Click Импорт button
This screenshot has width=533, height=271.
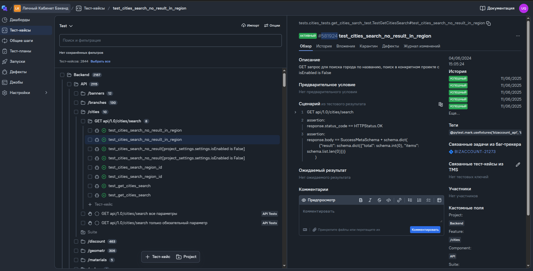[250, 26]
